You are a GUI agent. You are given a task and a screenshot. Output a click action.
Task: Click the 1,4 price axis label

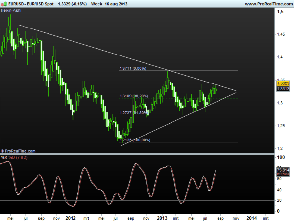click(x=280, y=57)
